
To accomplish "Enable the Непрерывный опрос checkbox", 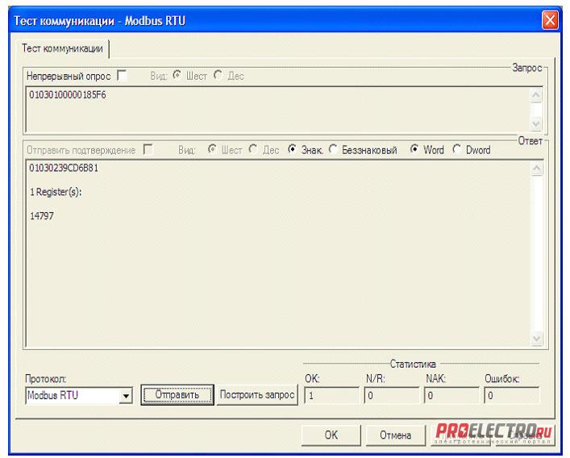I will point(123,76).
